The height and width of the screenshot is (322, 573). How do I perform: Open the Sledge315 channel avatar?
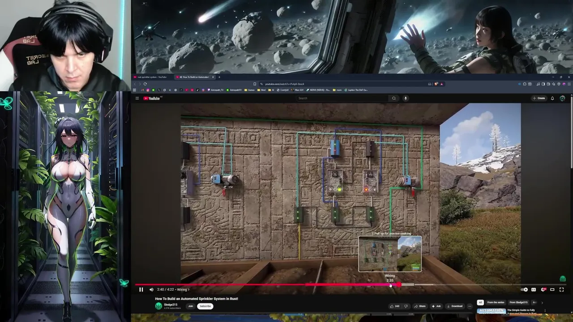tap(158, 306)
